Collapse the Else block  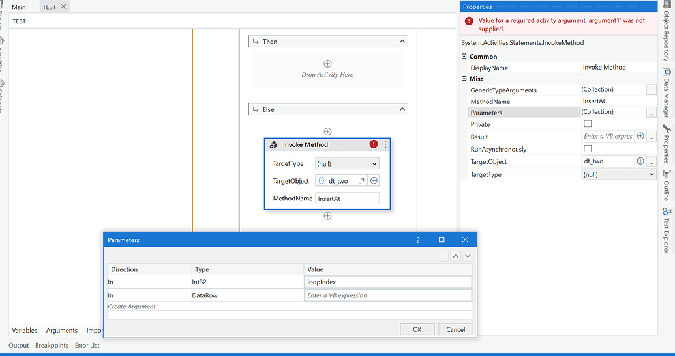tap(402, 109)
